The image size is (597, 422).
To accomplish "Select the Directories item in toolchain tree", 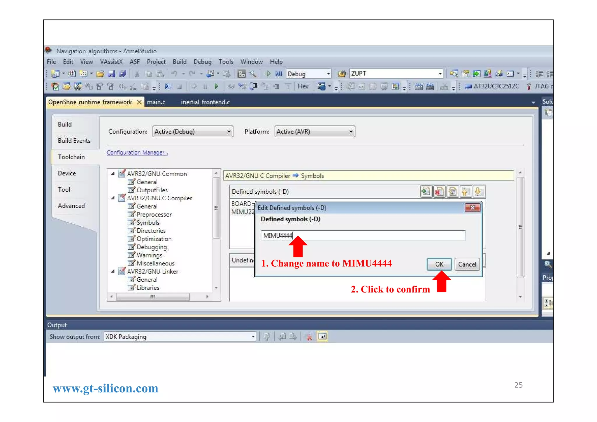I will [151, 231].
